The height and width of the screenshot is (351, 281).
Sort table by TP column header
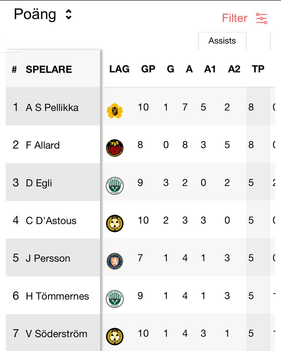258,69
